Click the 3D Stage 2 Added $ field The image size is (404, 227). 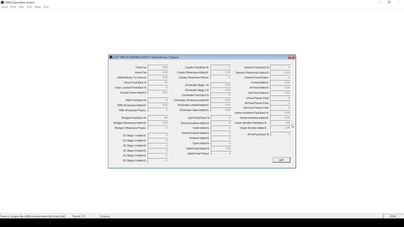(158, 140)
